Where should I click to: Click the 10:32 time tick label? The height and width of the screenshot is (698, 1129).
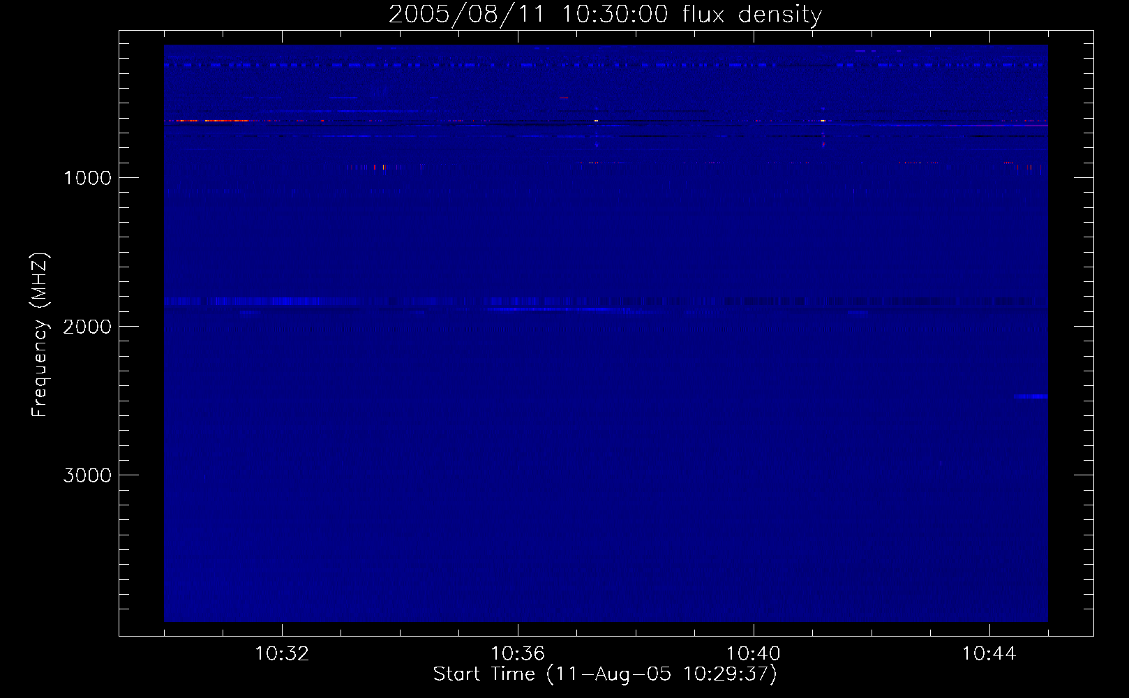282,654
